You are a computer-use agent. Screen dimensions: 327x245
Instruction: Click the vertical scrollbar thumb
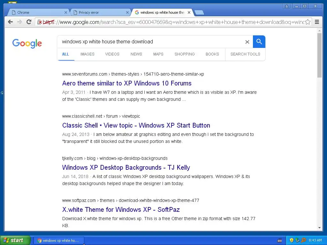pos(319,55)
